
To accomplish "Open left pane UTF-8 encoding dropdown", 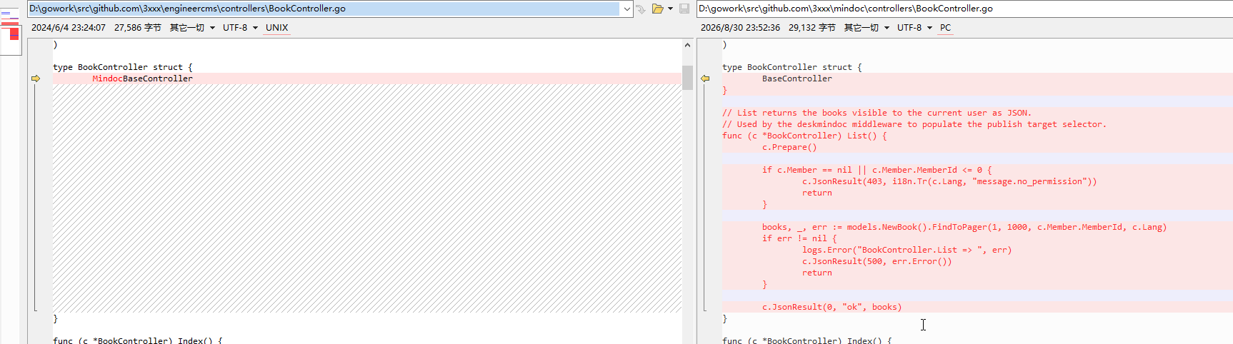I will [x=240, y=28].
